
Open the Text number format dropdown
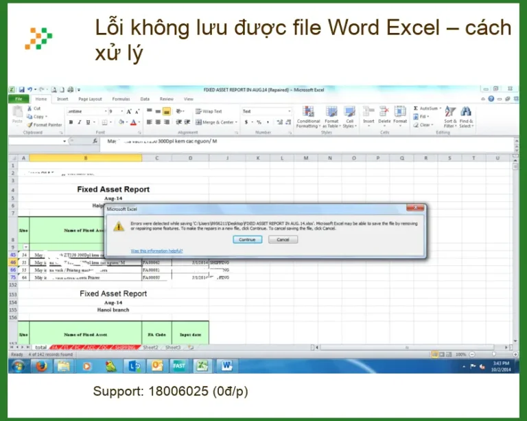click(x=289, y=111)
